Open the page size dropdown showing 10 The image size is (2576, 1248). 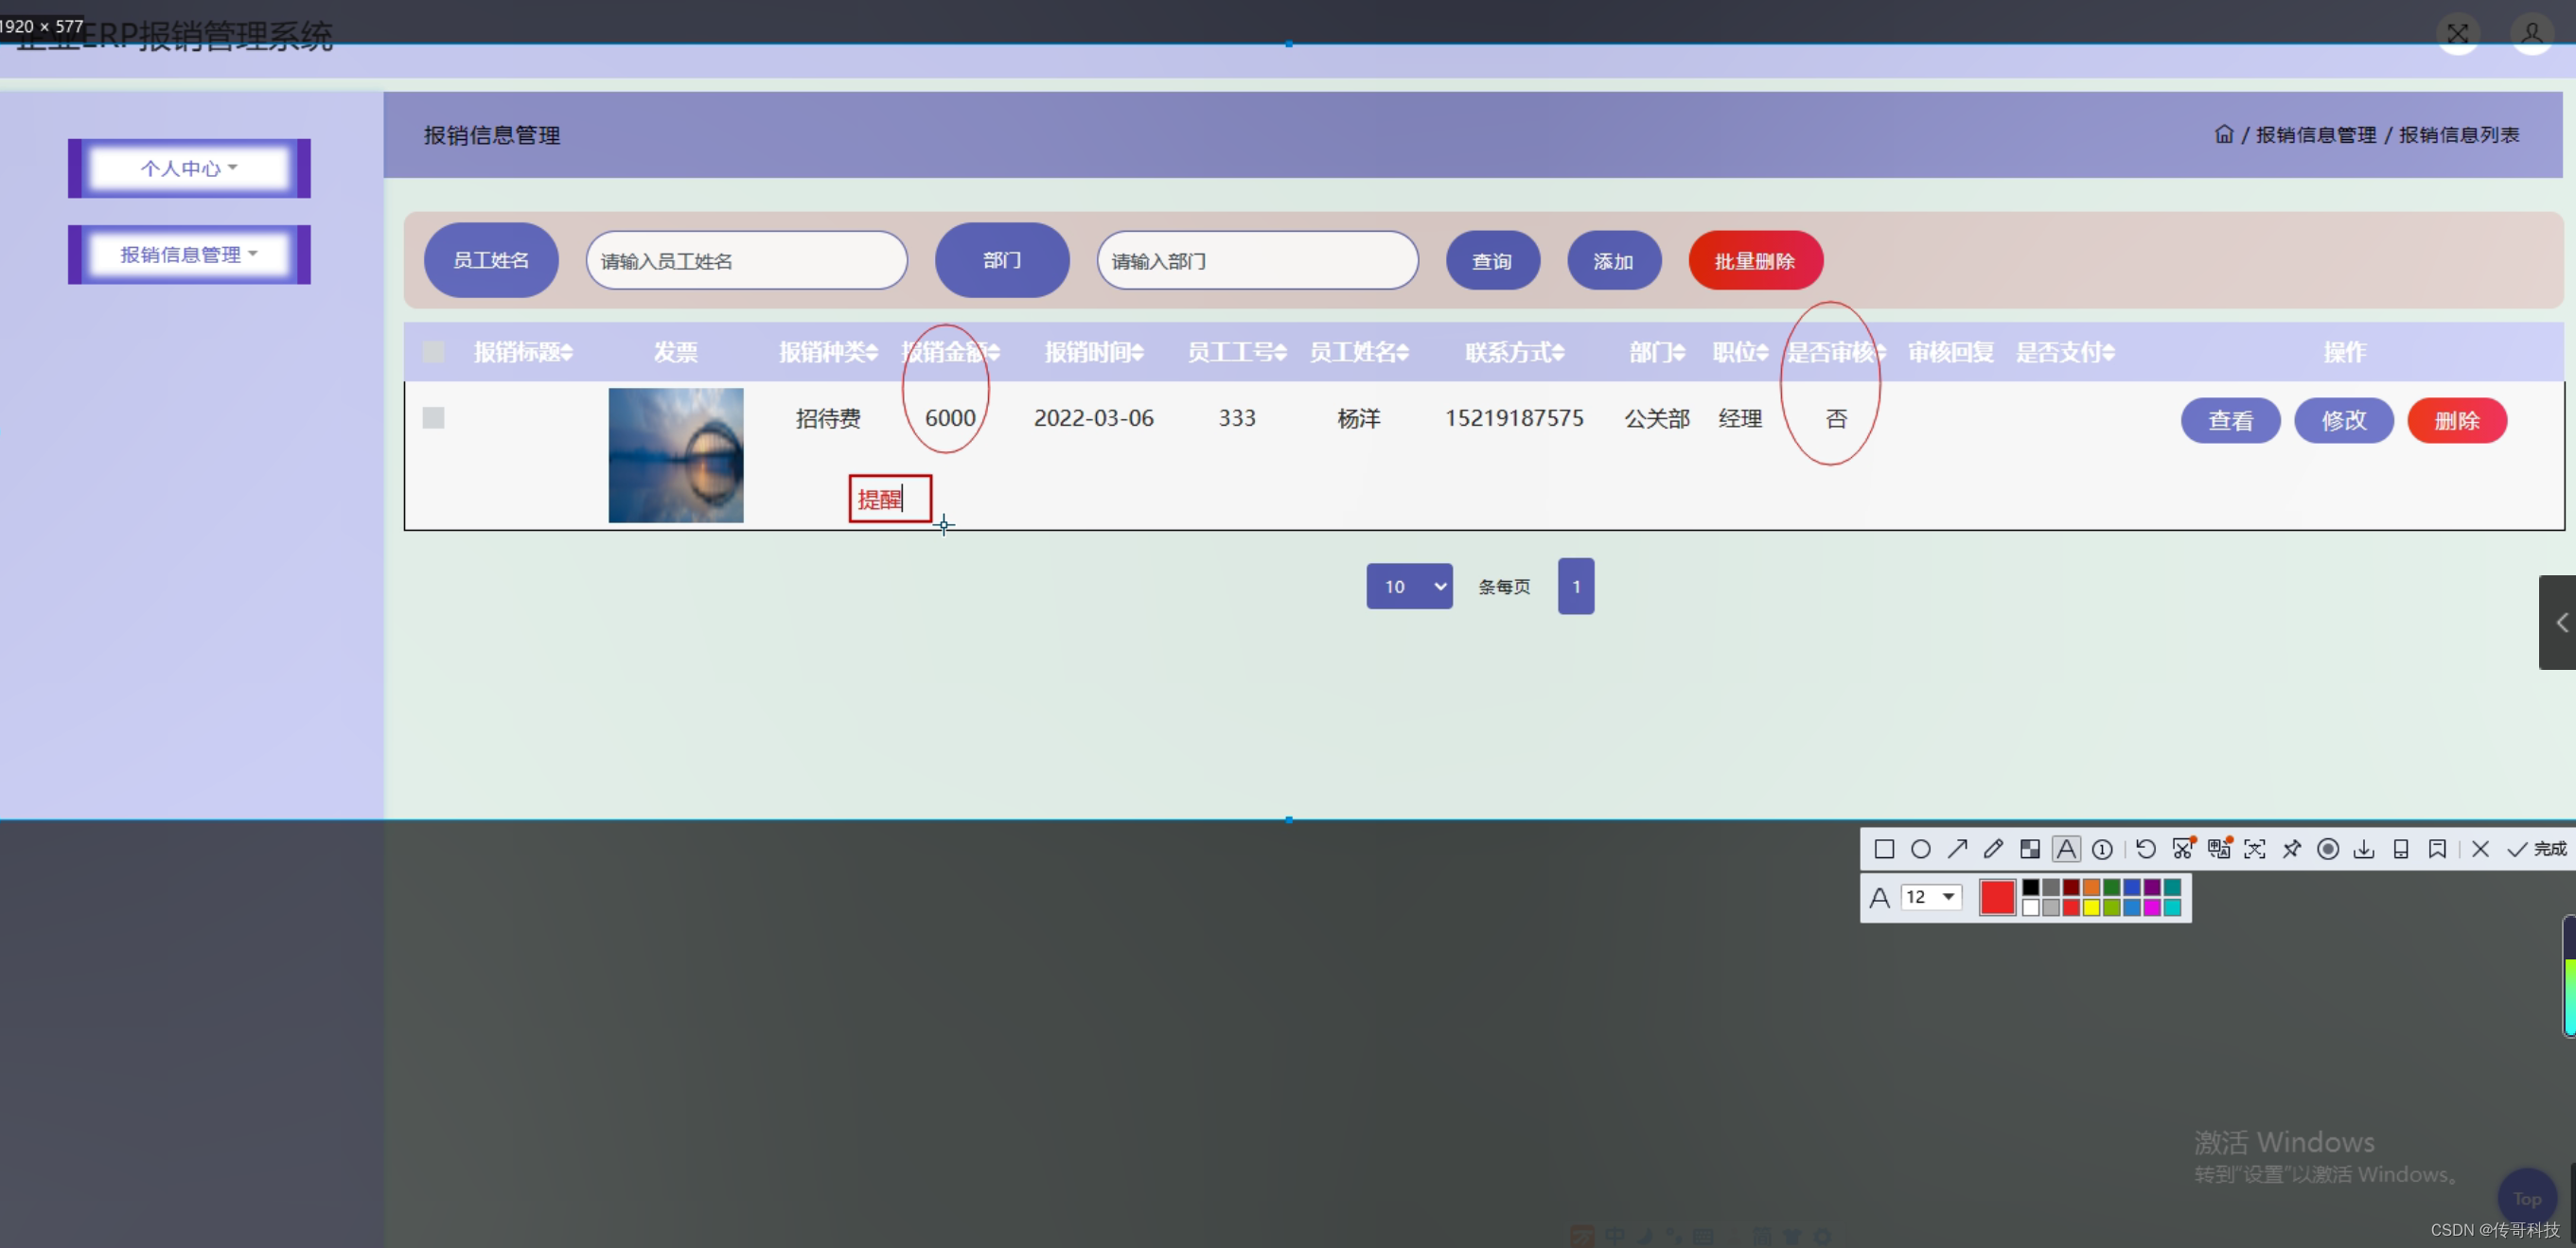click(x=1409, y=586)
